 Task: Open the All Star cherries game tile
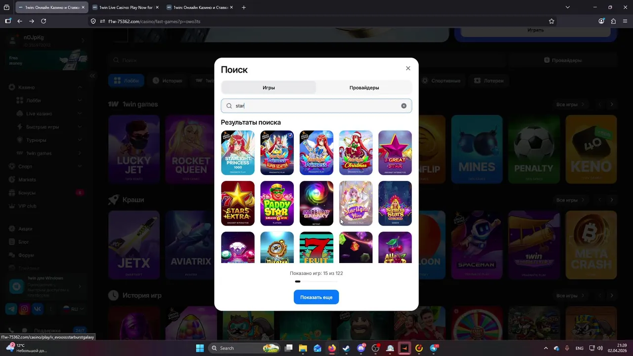(x=395, y=247)
